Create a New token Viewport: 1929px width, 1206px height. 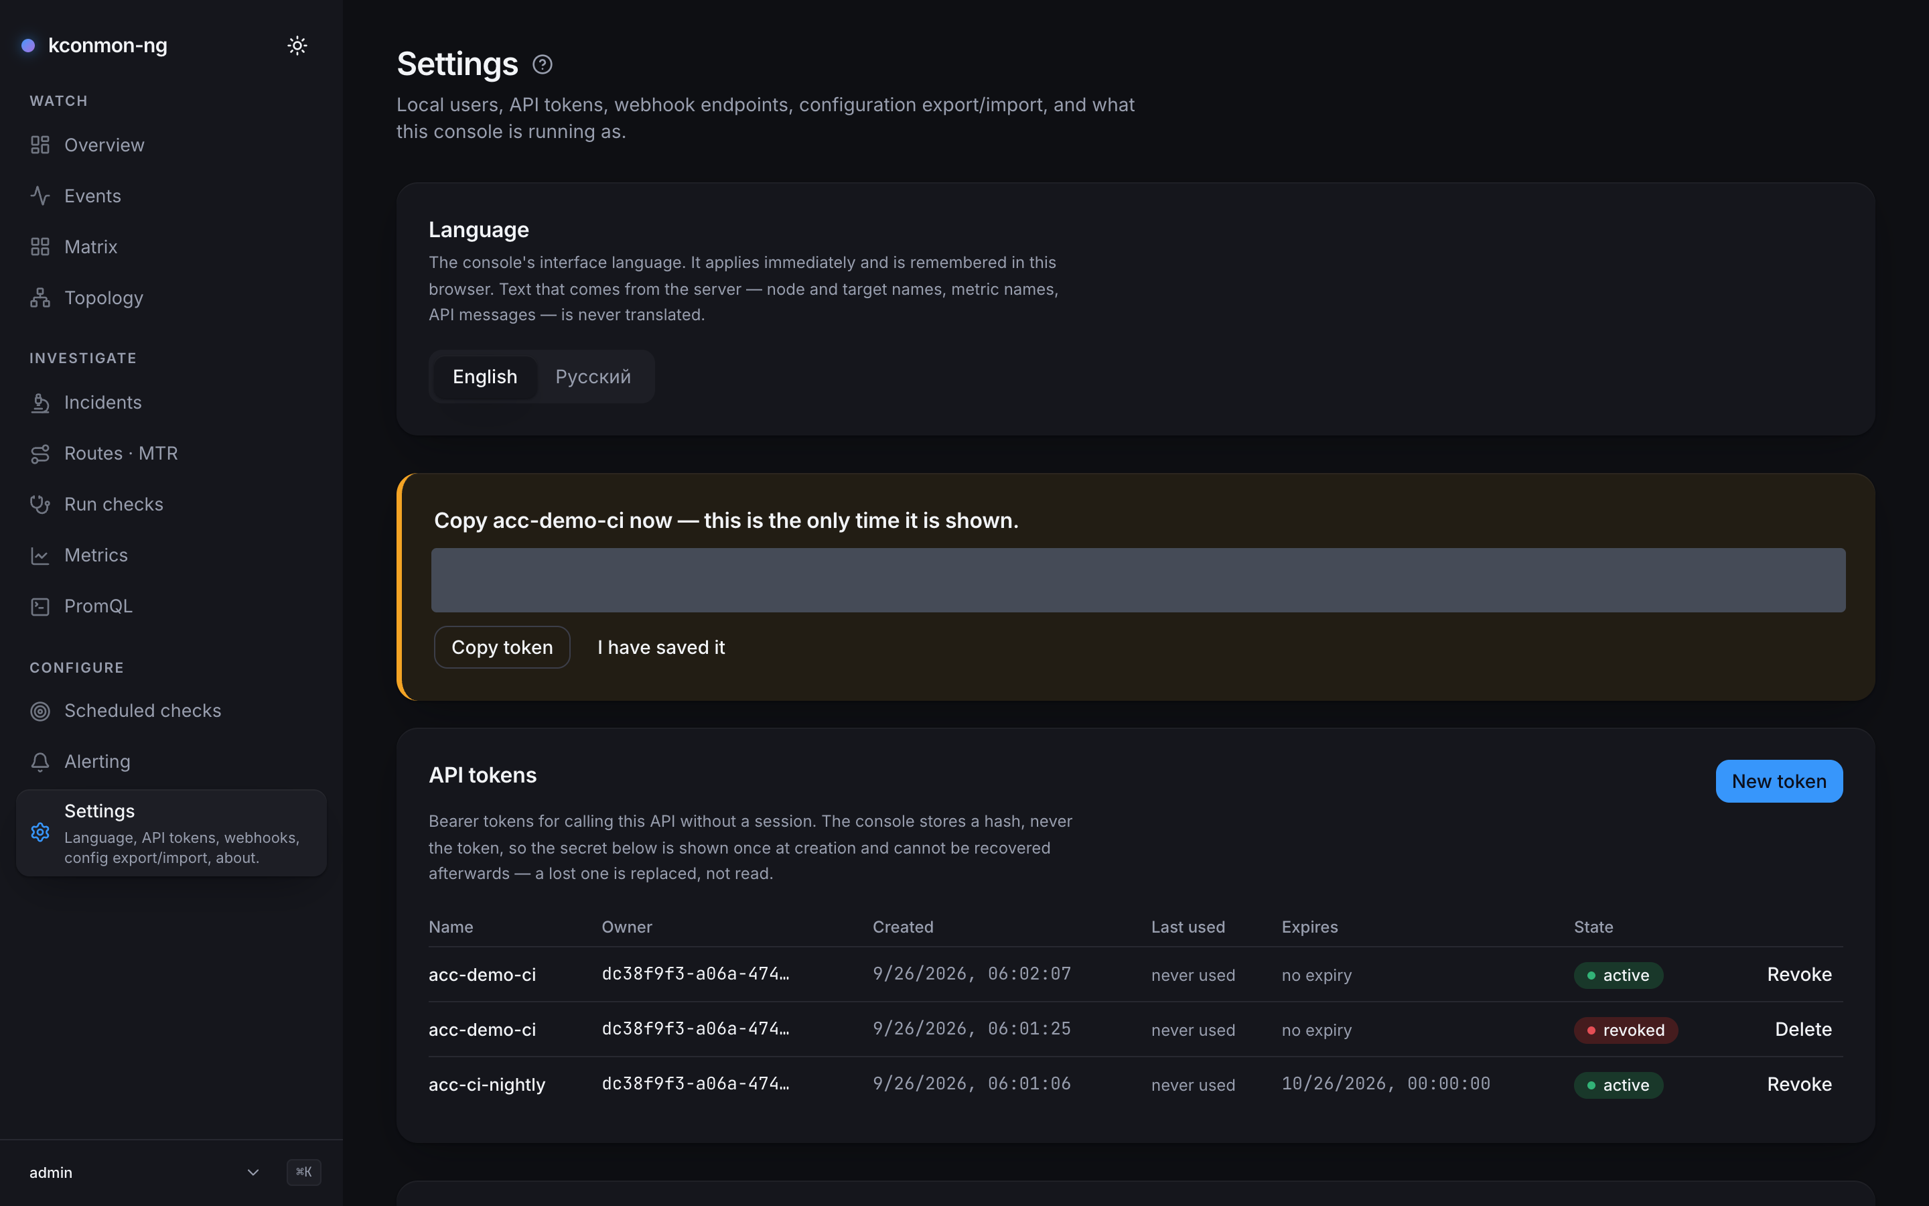click(x=1779, y=782)
